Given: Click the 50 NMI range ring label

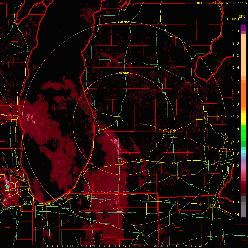Looking at the screenshot, I should [124, 73].
